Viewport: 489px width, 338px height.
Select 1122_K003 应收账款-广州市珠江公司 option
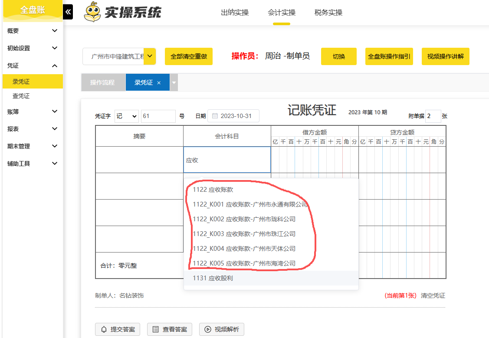(244, 234)
